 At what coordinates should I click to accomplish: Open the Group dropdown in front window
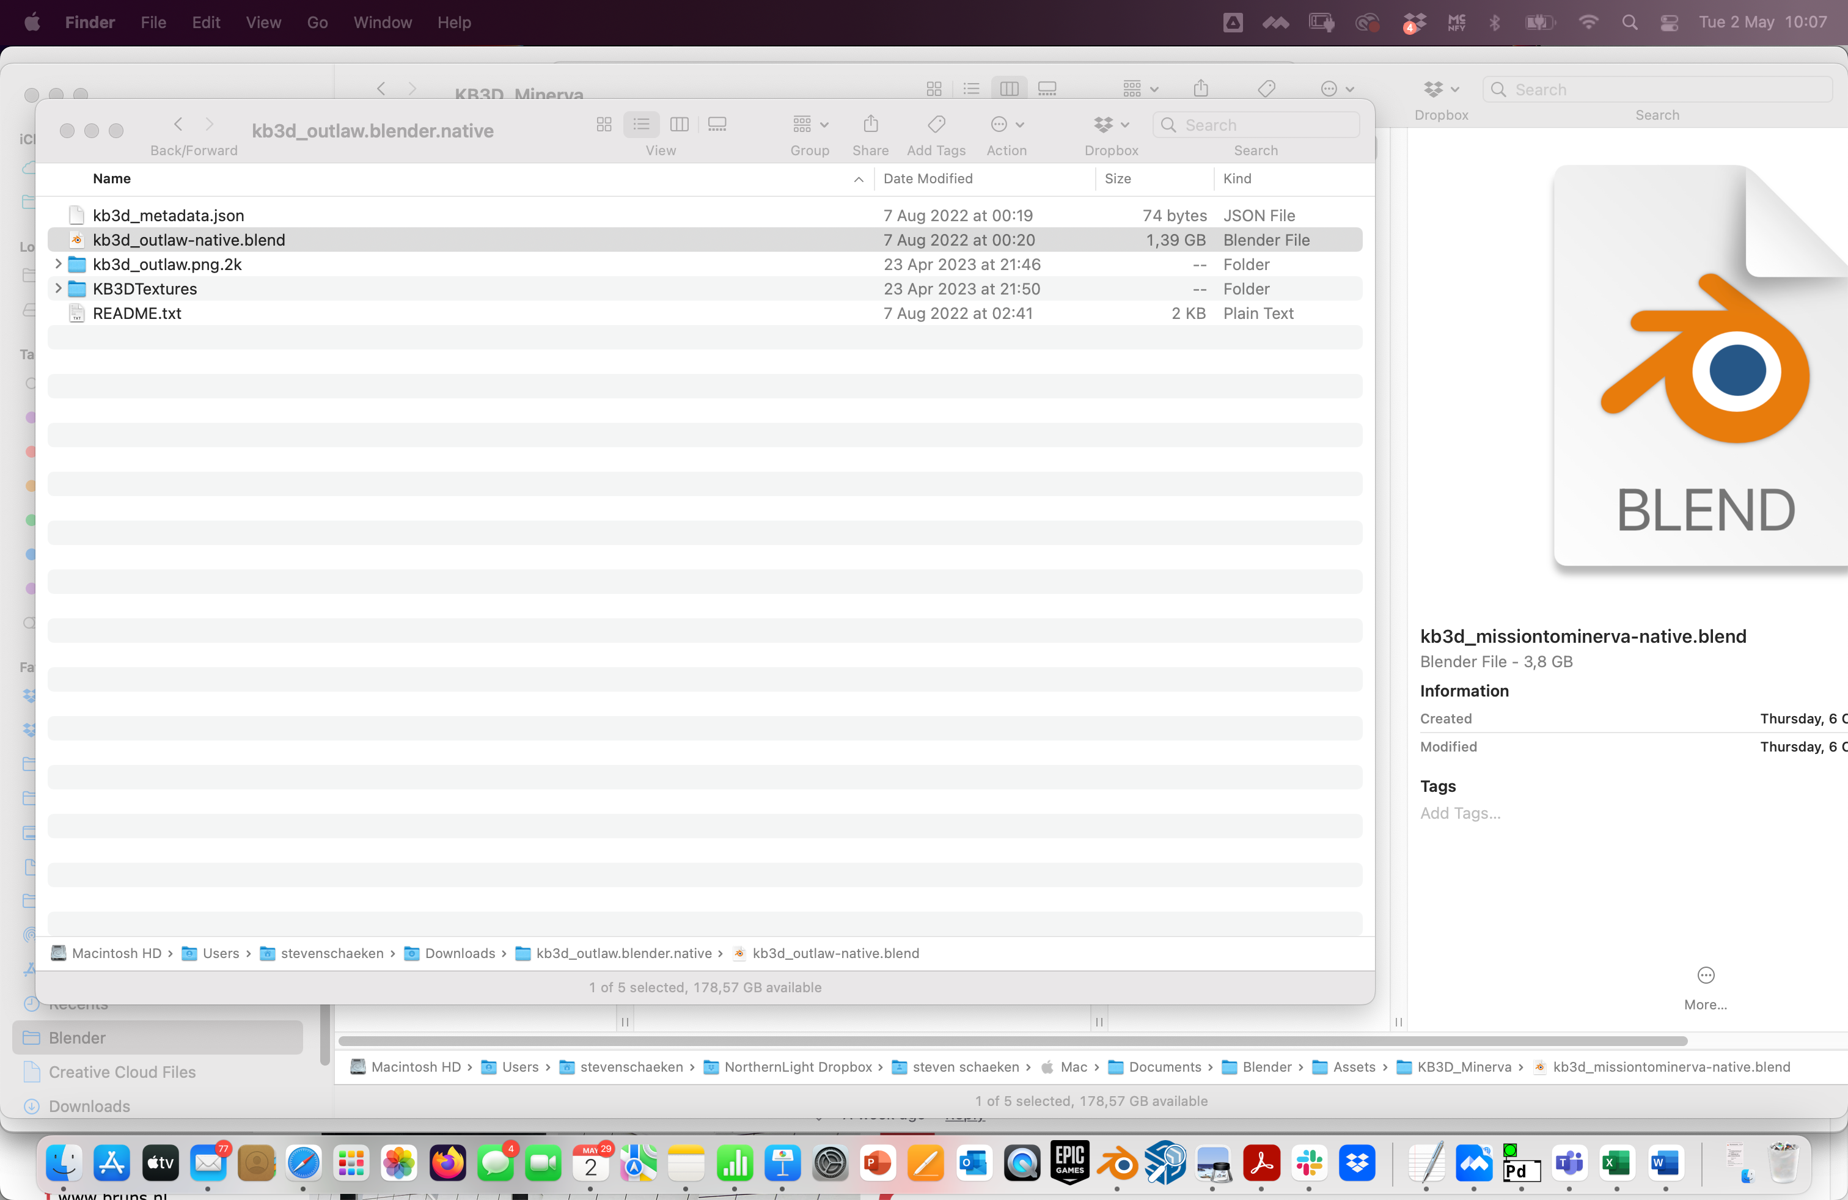coord(810,124)
